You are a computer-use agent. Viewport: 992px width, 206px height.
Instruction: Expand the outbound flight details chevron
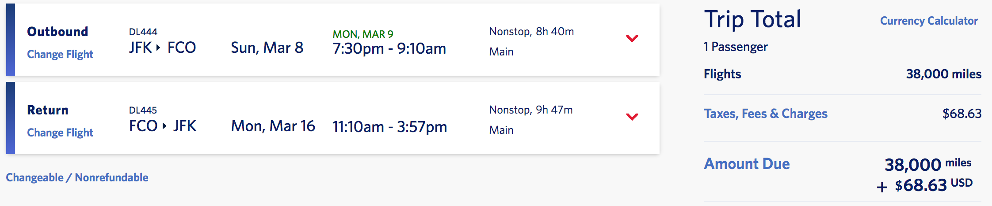(632, 39)
